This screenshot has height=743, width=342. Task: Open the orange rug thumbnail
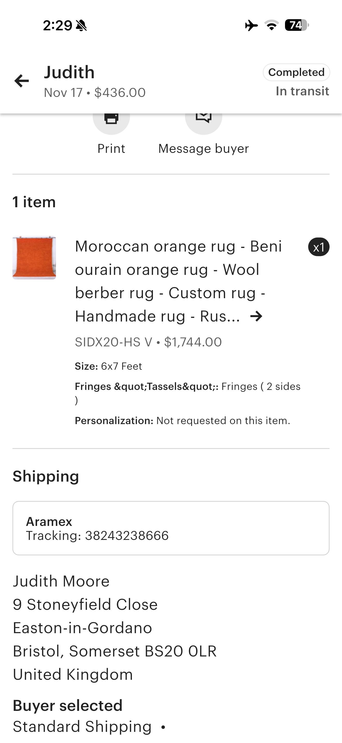point(34,258)
